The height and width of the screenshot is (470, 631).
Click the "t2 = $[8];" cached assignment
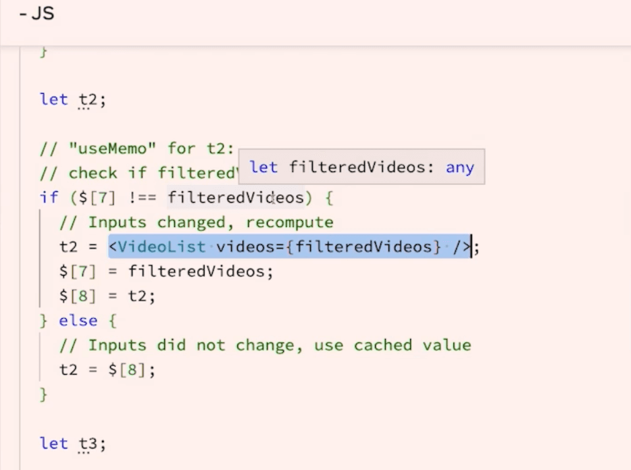106,369
